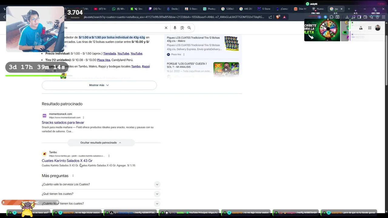This screenshot has height=218, width=388.
Task: Click the roulette wheel overlay banner
Action: click(322, 30)
